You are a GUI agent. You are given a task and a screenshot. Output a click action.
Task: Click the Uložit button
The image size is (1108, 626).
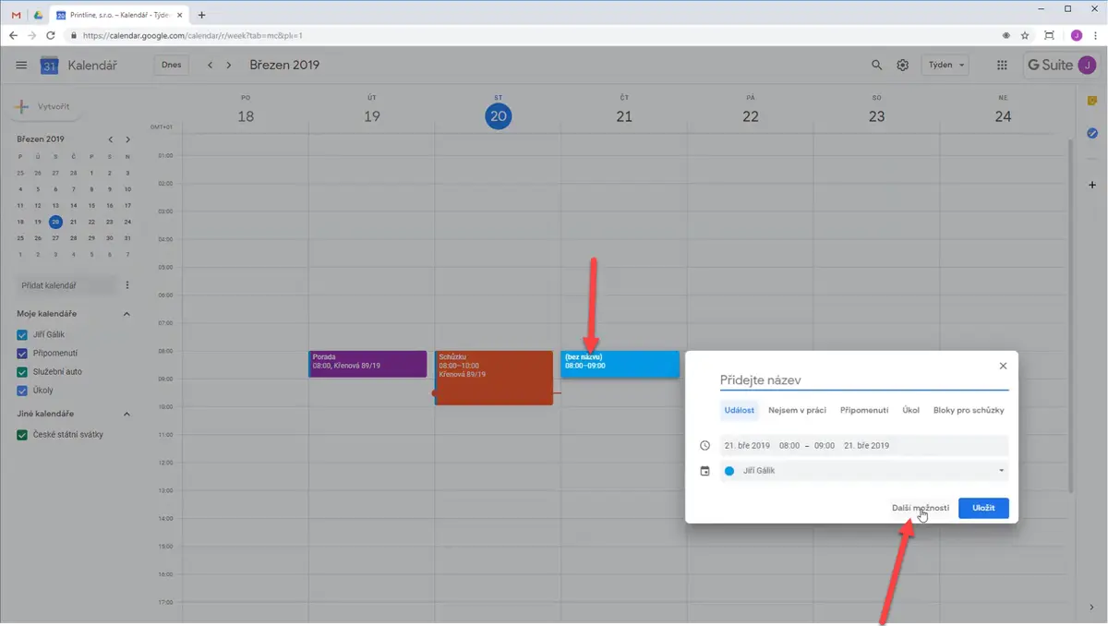983,508
